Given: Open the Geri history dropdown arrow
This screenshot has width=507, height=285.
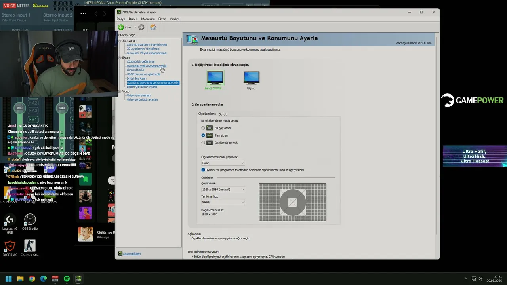Looking at the screenshot, I should tap(135, 27).
